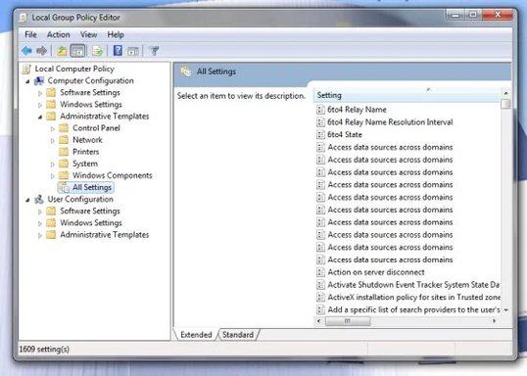The height and width of the screenshot is (376, 527).
Task: Click the Printers folder icon
Action: (x=64, y=152)
